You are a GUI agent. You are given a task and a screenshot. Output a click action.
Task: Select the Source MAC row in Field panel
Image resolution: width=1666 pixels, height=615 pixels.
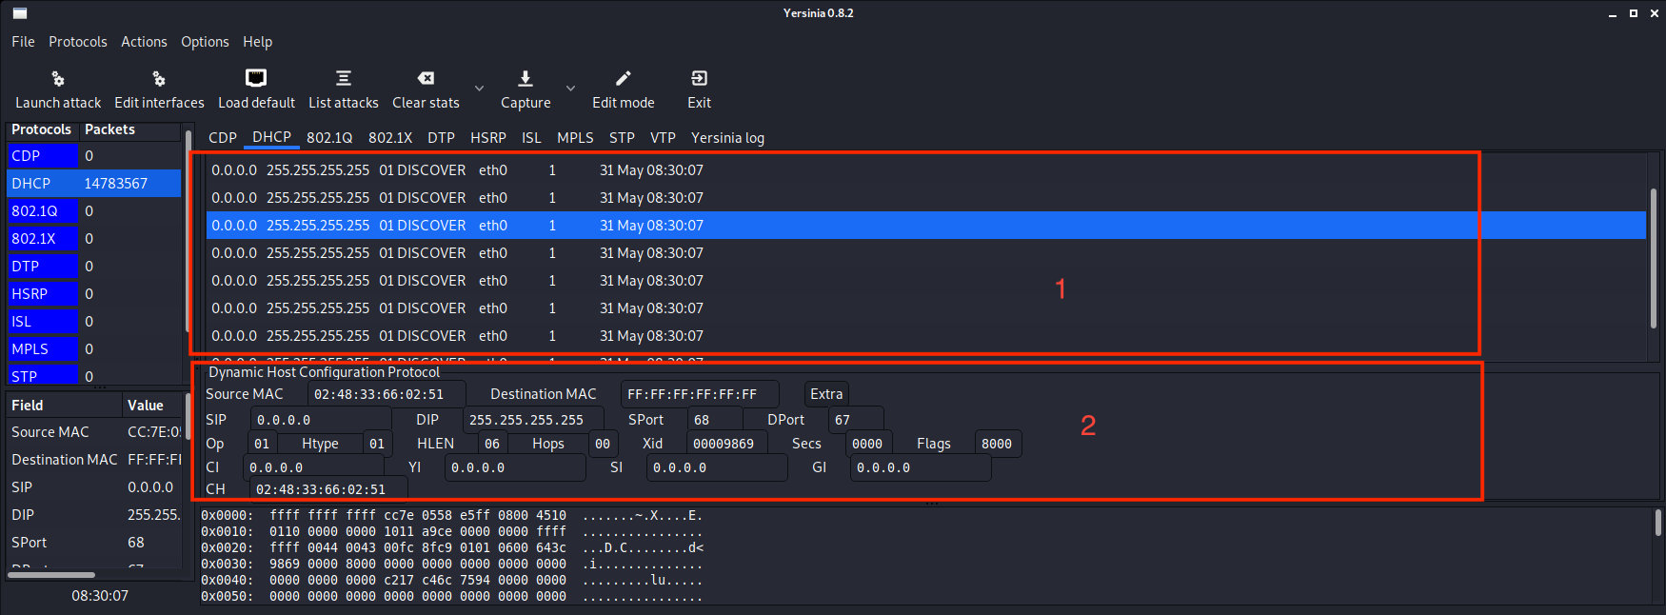93,432
